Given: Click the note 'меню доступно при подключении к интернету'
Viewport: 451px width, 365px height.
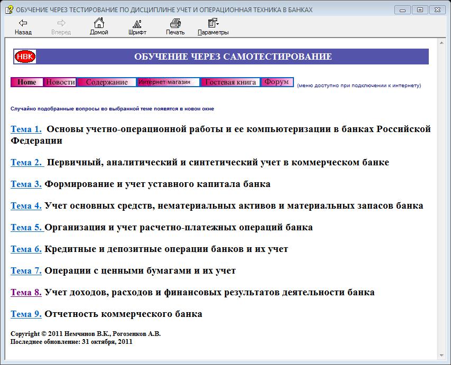Looking at the screenshot, I should [359, 86].
